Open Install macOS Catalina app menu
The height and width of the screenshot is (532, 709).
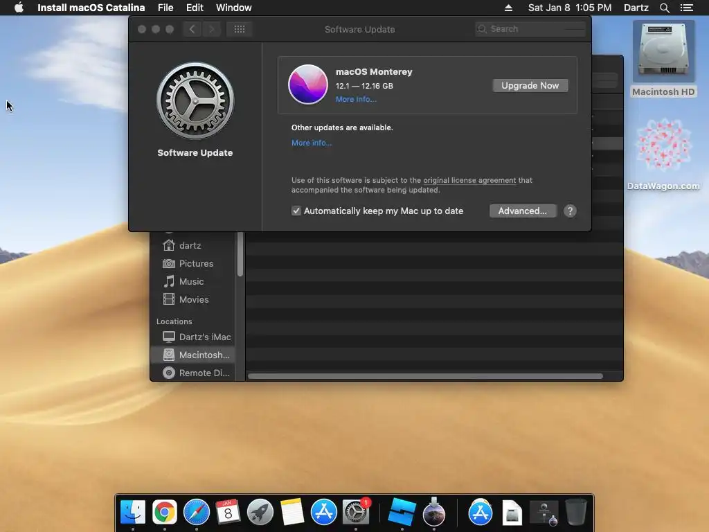(x=91, y=8)
